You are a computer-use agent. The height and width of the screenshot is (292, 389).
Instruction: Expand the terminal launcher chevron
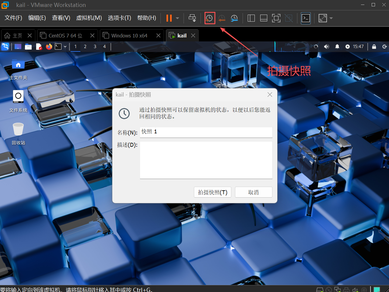65,47
